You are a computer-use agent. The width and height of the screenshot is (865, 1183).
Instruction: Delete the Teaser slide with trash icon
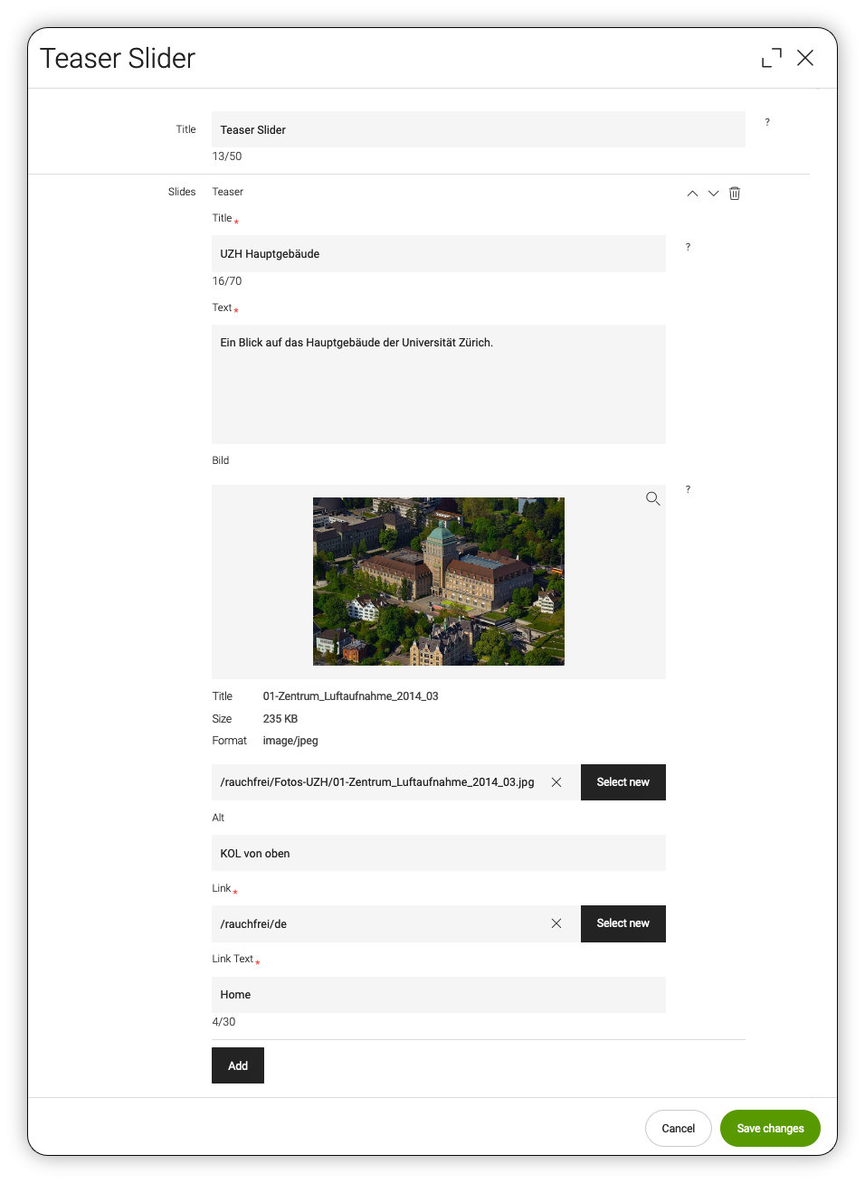[x=735, y=194]
